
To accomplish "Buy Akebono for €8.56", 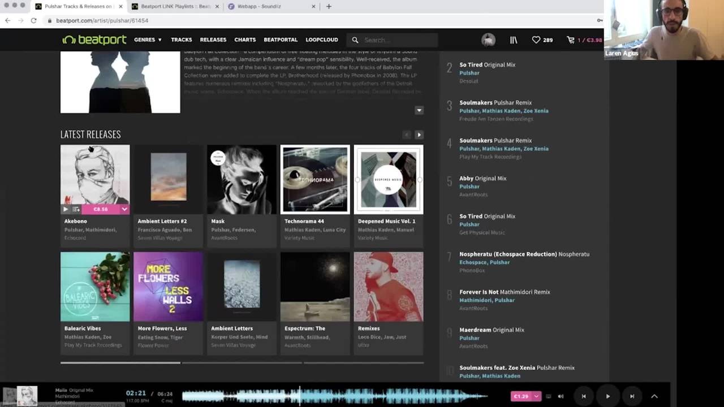I will coord(101,209).
